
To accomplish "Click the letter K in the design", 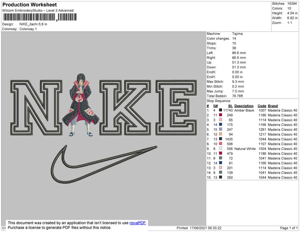I will coord(125,107).
